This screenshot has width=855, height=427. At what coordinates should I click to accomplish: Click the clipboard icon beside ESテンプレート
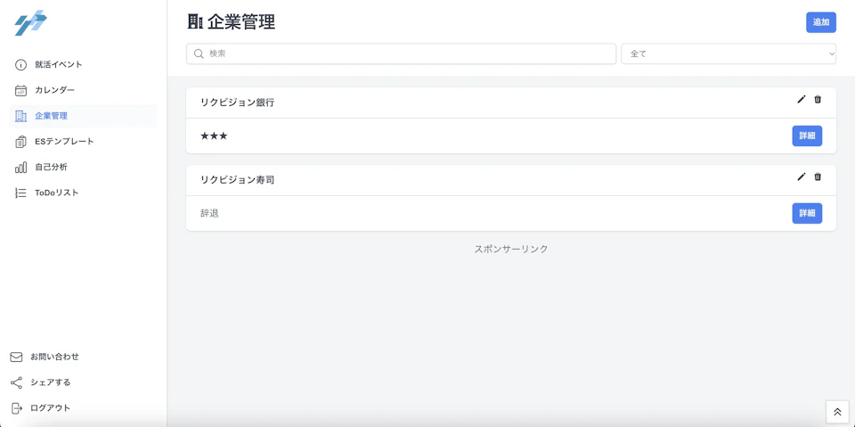coord(20,142)
